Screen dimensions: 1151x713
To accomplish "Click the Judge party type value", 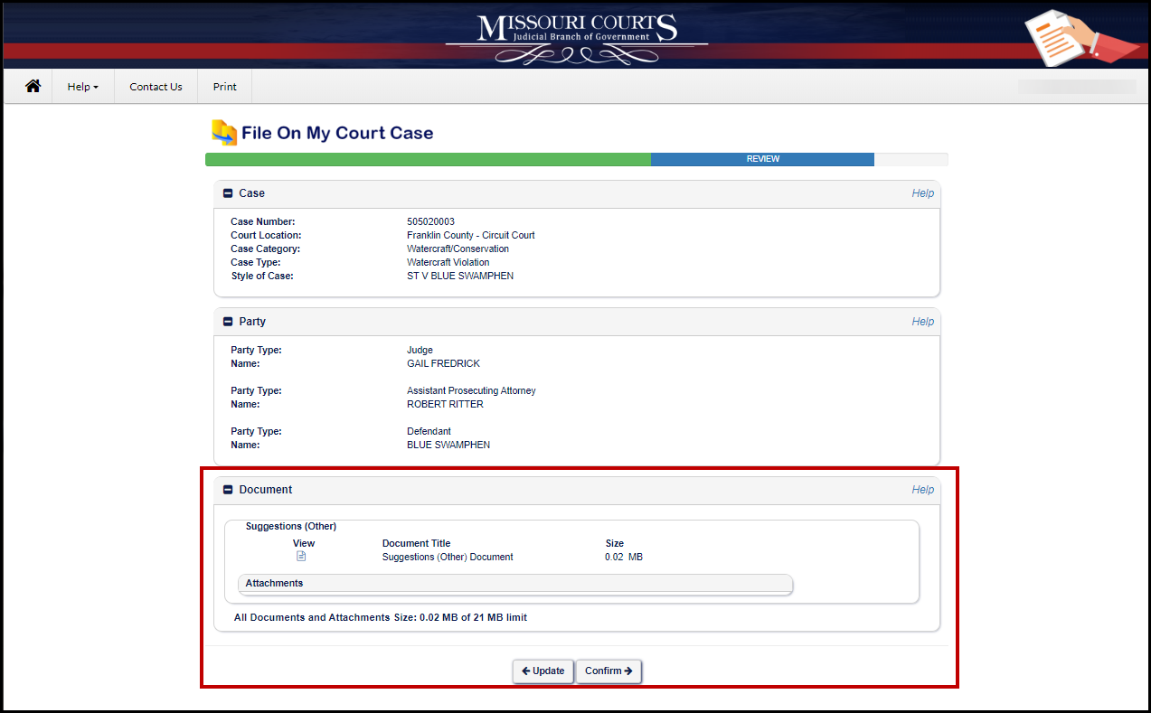I will (x=420, y=350).
